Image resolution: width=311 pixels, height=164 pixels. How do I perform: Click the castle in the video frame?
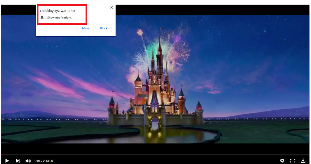[x=156, y=96]
